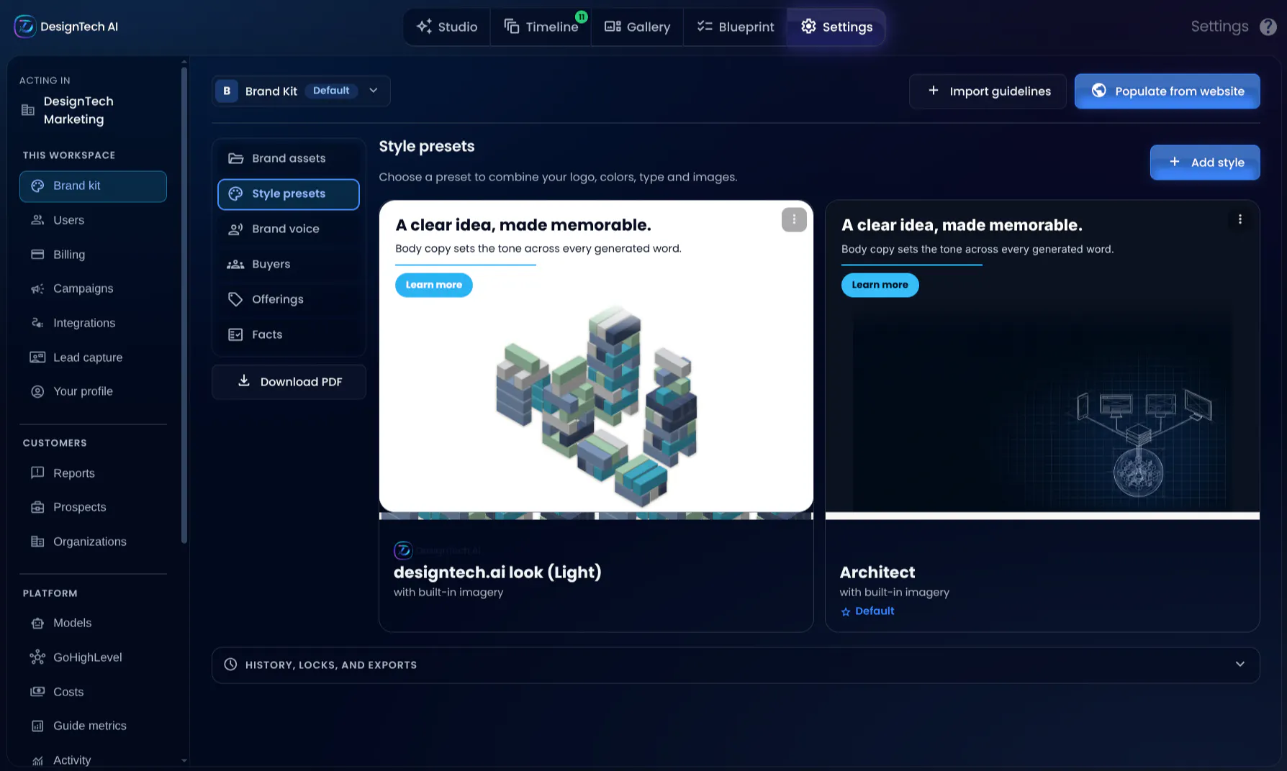Click the Prospects briefcase icon
The width and height of the screenshot is (1287, 771).
click(x=37, y=507)
